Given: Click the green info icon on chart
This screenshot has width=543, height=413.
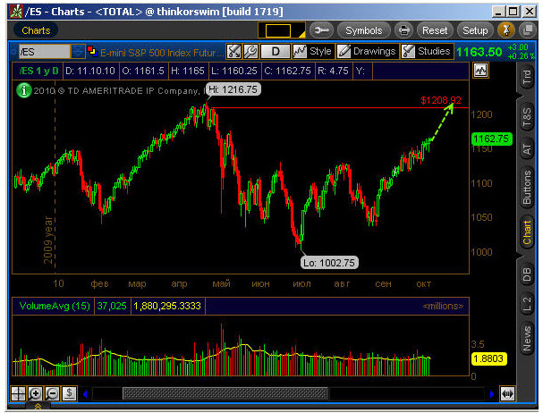Looking at the screenshot, I should click(24, 90).
